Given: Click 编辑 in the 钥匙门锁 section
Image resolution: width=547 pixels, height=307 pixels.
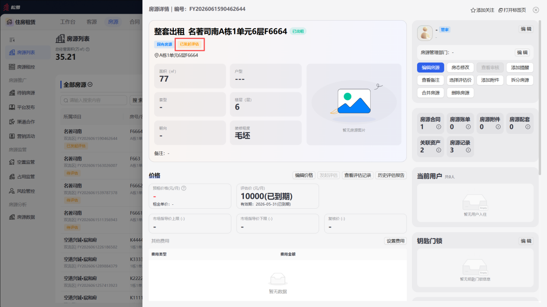Looking at the screenshot, I should [x=526, y=241].
